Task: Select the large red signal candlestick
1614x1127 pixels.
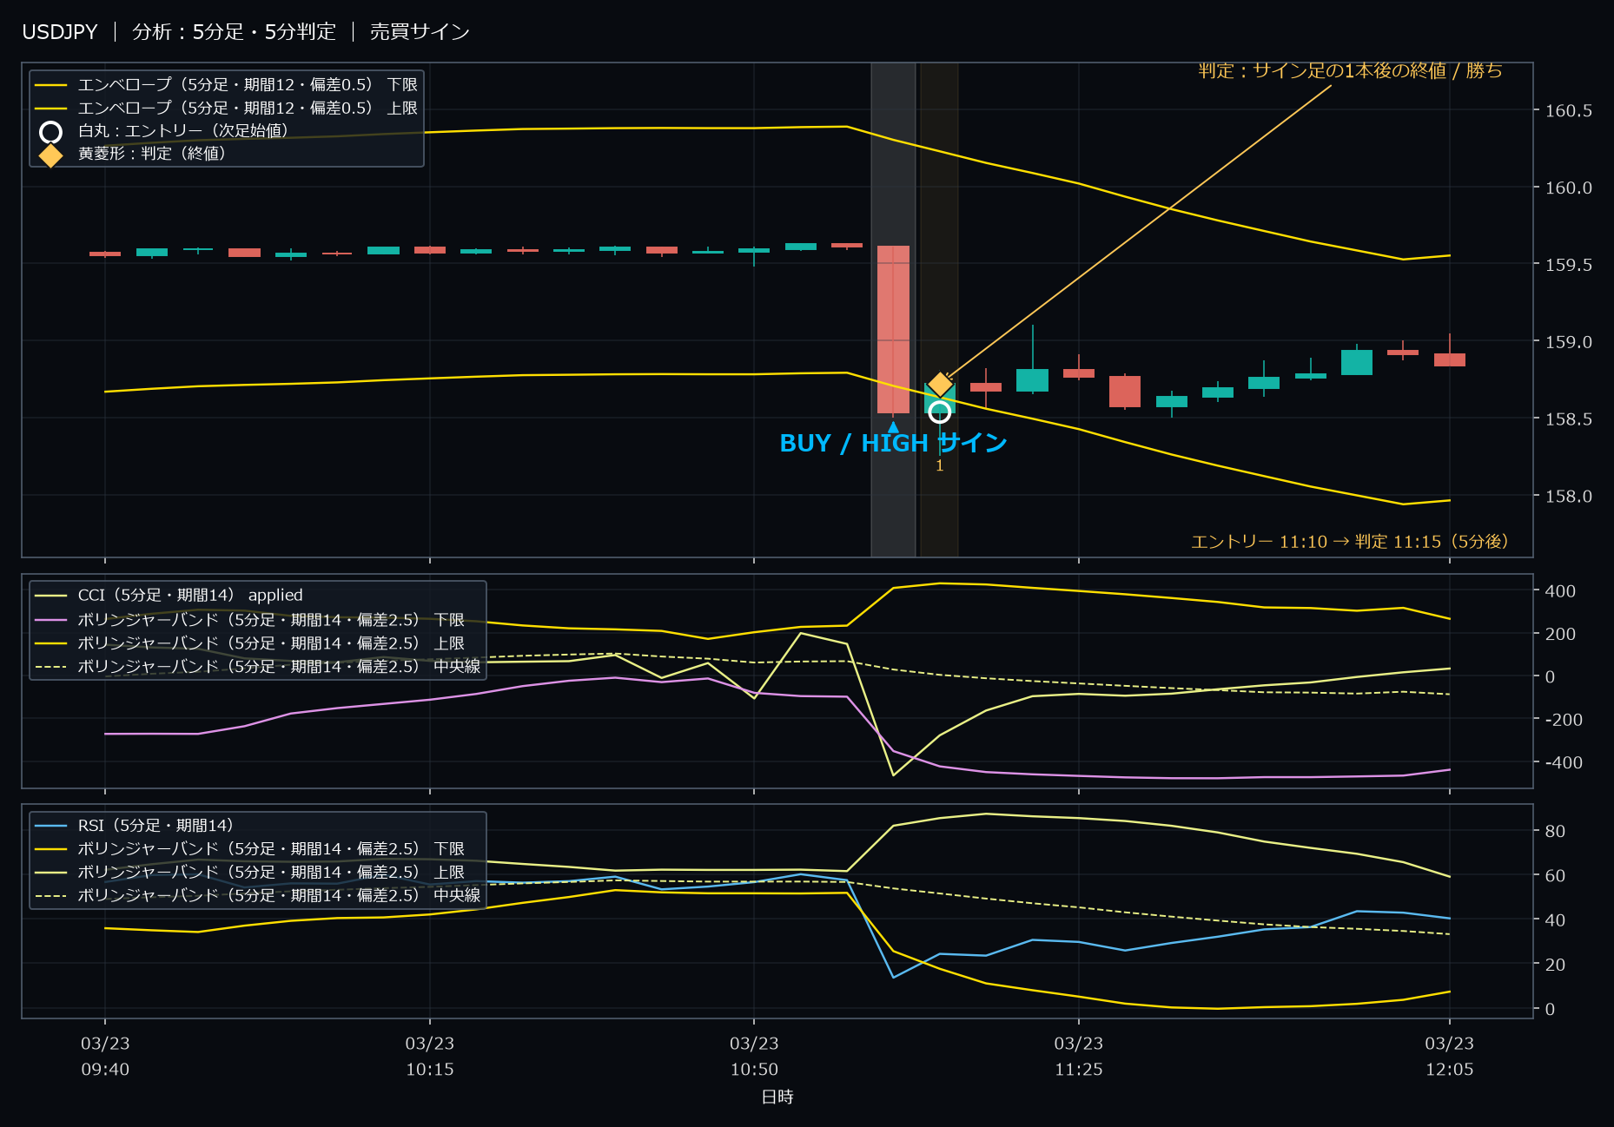Action: pyautogui.click(x=893, y=329)
